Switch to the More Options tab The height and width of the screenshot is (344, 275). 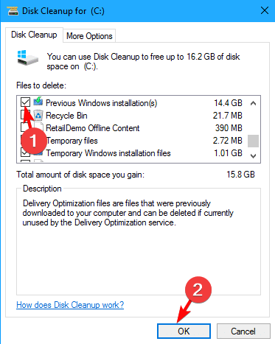[x=89, y=36]
